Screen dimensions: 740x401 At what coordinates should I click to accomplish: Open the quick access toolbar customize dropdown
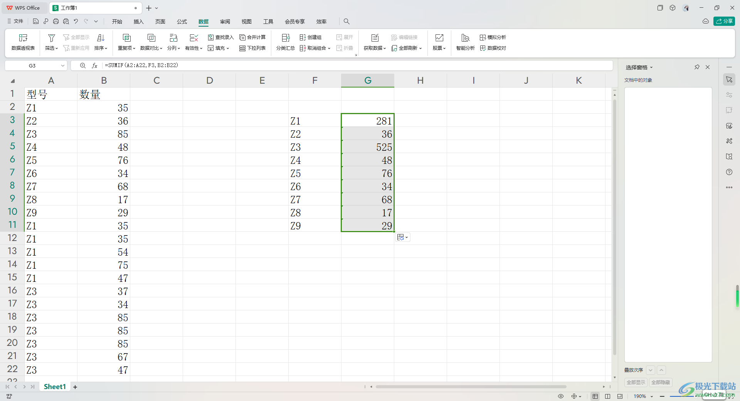pyautogui.click(x=96, y=22)
